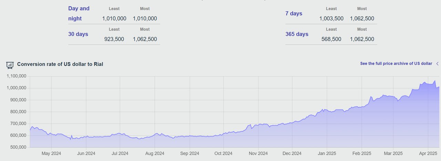Click the 'Apr 2025' label on chart axis
The image size is (441, 161).
(428, 153)
